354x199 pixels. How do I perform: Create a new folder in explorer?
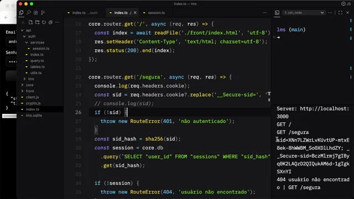[37, 22]
